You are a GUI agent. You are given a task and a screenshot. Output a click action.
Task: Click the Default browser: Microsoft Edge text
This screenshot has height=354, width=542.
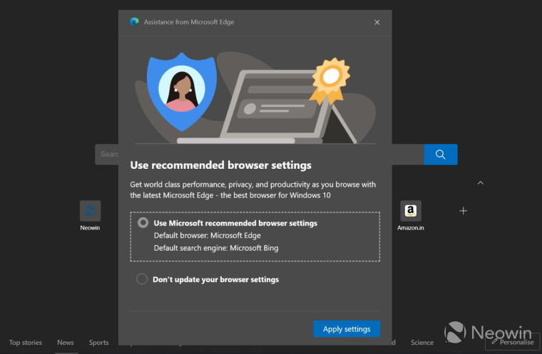(207, 236)
